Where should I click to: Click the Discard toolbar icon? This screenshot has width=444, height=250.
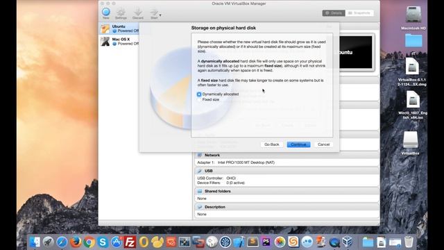tap(138, 13)
